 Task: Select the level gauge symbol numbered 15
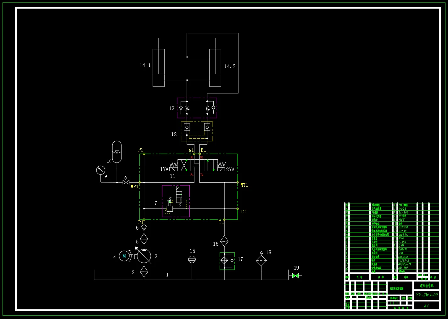[x=192, y=259]
